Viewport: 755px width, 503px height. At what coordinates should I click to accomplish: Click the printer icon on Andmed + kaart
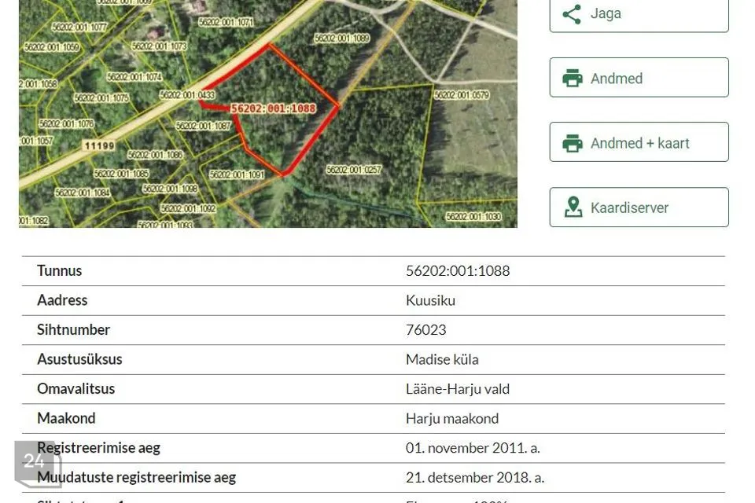[x=572, y=143]
